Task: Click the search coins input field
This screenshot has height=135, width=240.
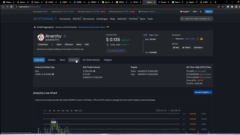Action: (x=196, y=19)
